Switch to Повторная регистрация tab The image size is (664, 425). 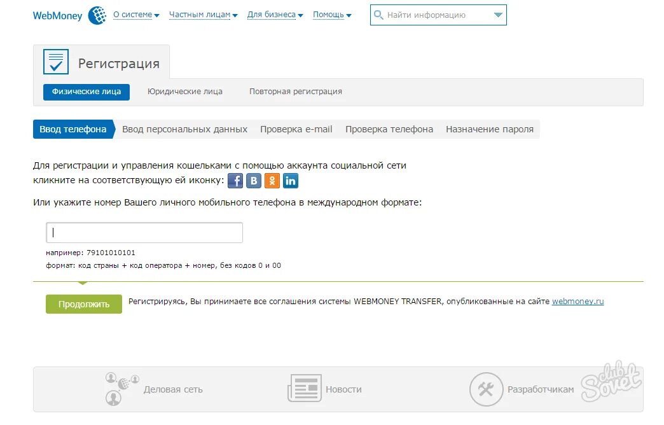coord(296,92)
